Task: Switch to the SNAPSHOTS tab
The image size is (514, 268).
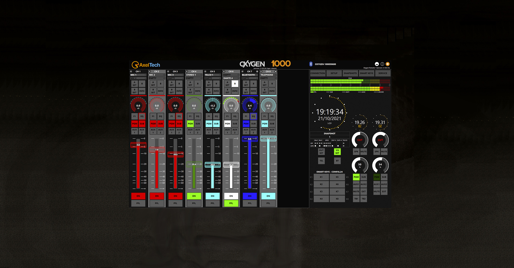Action: pyautogui.click(x=350, y=73)
